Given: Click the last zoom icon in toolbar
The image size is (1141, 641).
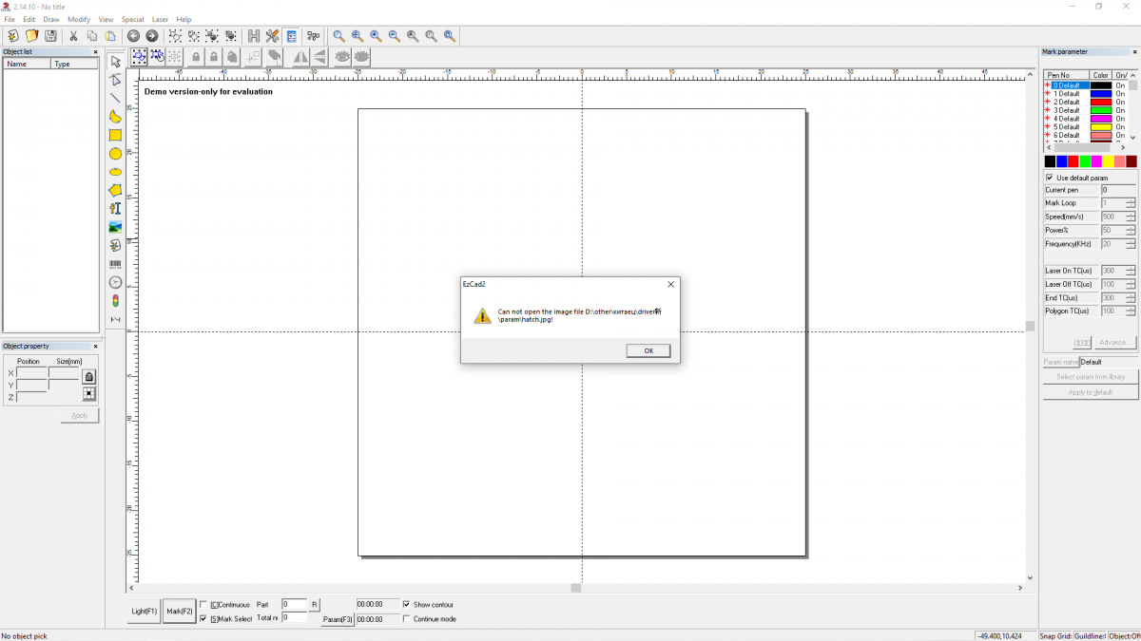Looking at the screenshot, I should 450,36.
